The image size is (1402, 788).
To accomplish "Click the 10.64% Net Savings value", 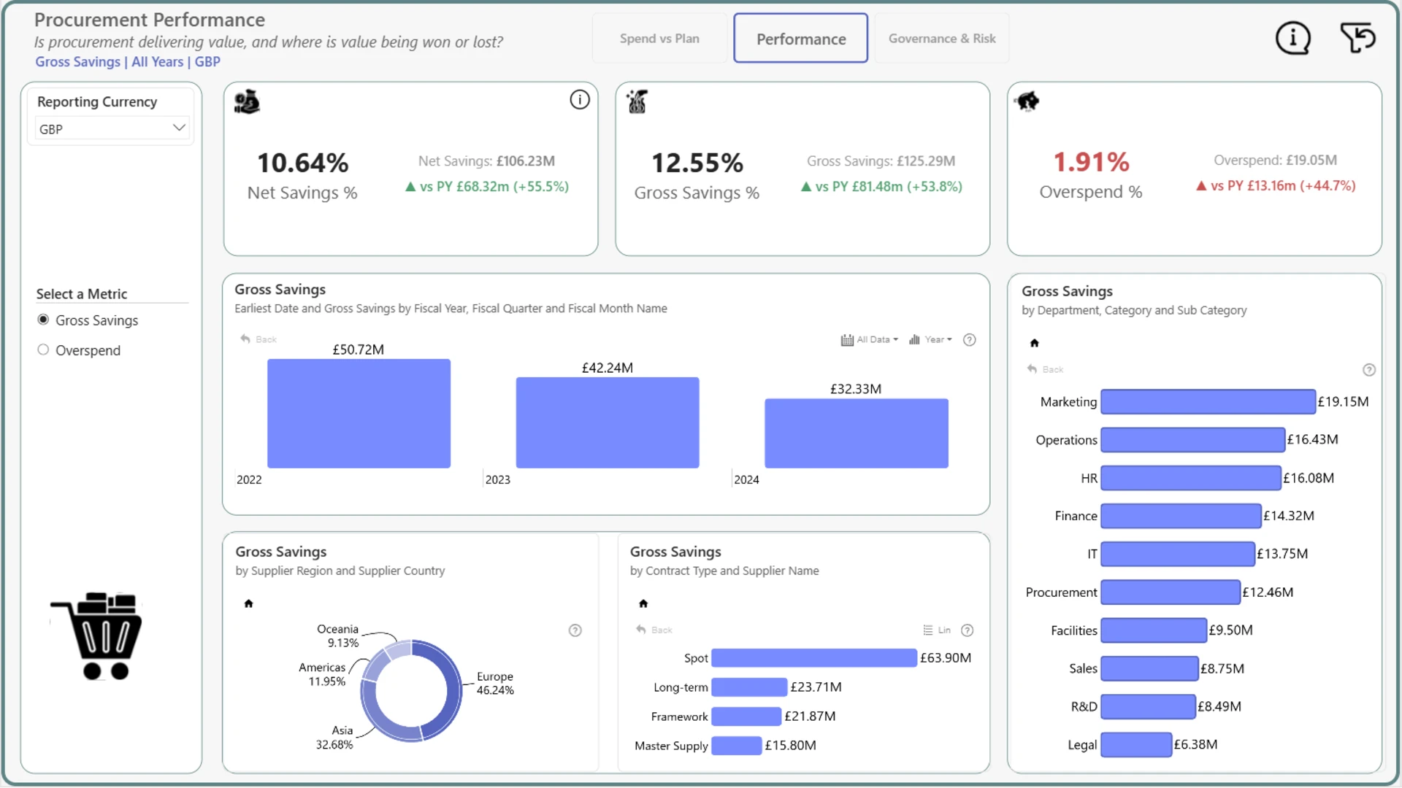I will tap(302, 163).
